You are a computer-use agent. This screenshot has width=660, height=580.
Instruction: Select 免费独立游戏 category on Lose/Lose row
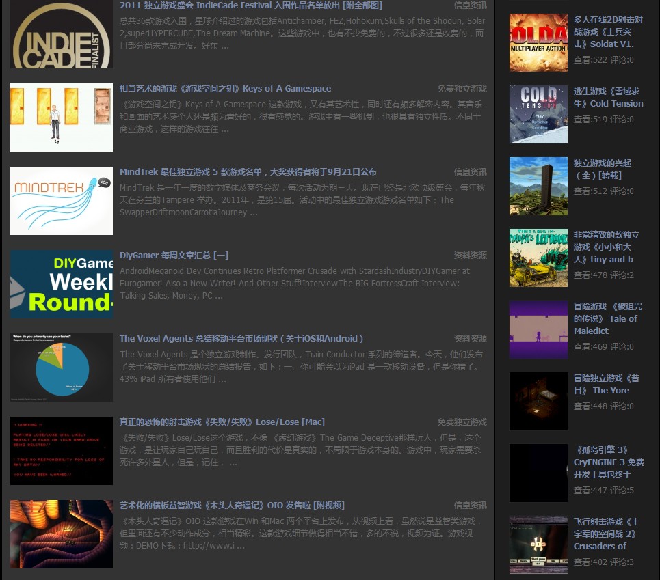point(462,422)
